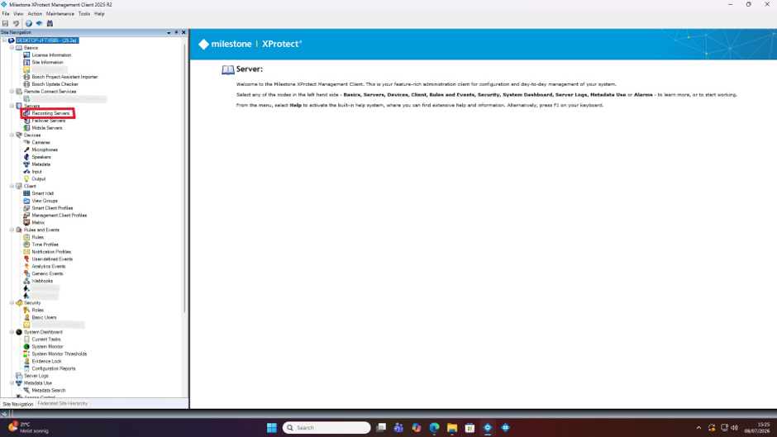
Task: Click the binoculars search toolbar icon
Action: pyautogui.click(x=50, y=23)
